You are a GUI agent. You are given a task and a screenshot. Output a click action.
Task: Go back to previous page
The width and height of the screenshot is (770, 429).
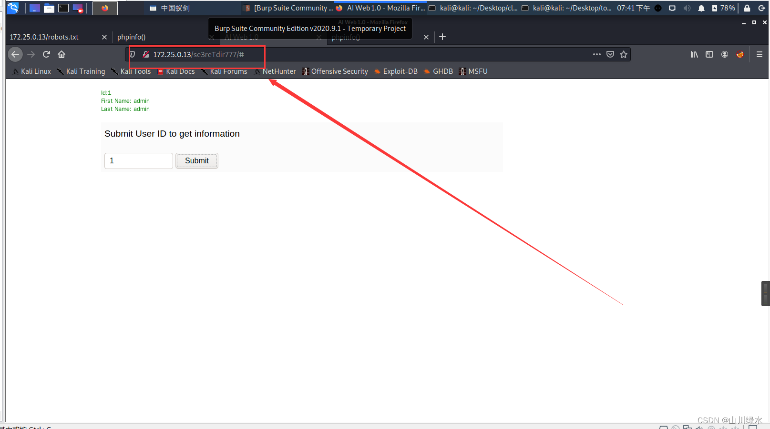(15, 54)
